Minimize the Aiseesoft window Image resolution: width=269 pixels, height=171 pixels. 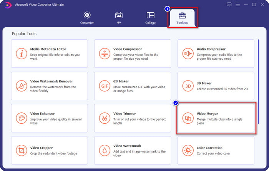click(x=246, y=5)
